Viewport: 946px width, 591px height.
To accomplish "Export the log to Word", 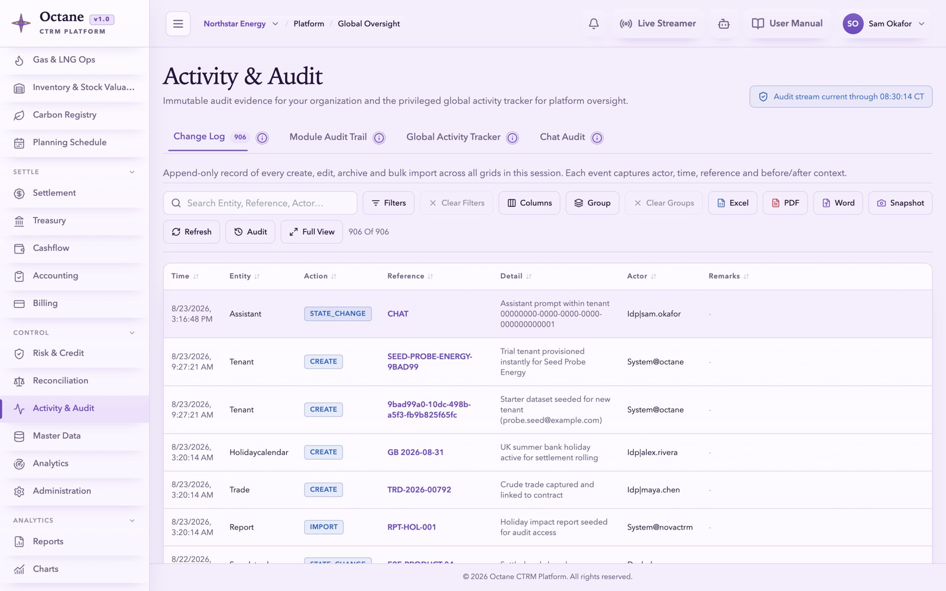I will click(838, 203).
